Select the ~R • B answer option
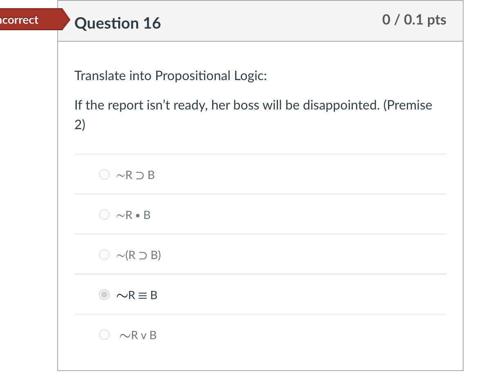Image resolution: width=493 pixels, height=380 pixels. coord(104,214)
